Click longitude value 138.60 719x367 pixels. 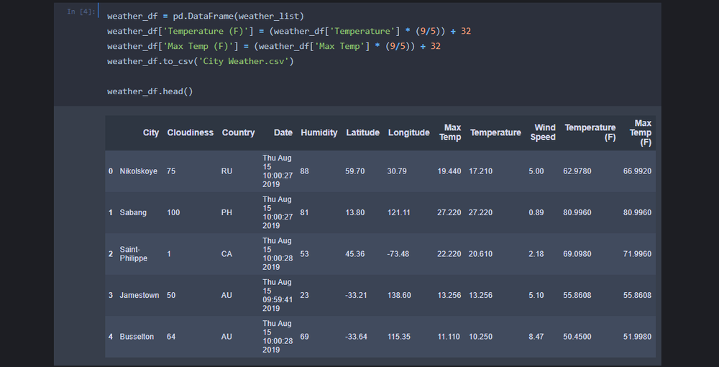coord(399,295)
